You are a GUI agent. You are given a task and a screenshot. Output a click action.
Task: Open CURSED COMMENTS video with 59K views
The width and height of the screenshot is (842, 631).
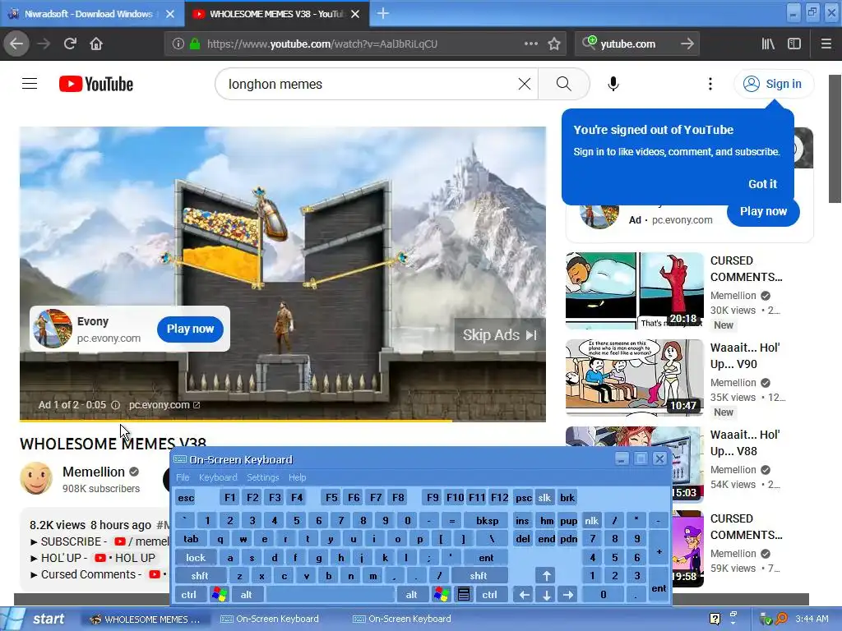[746, 527]
